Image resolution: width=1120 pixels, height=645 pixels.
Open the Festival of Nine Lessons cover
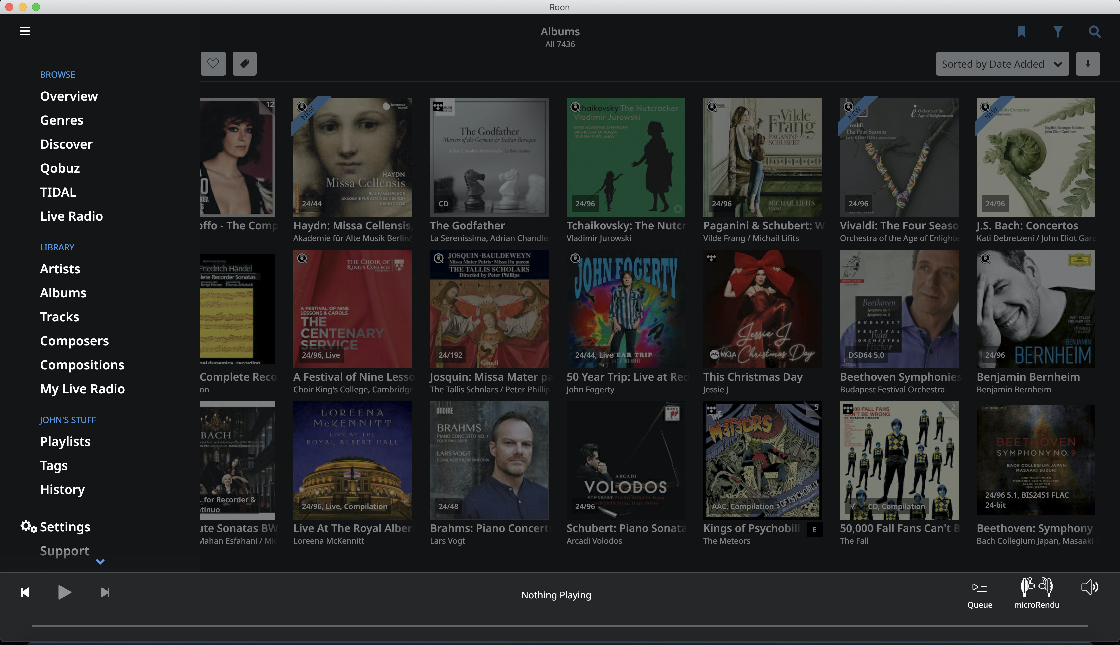[353, 309]
